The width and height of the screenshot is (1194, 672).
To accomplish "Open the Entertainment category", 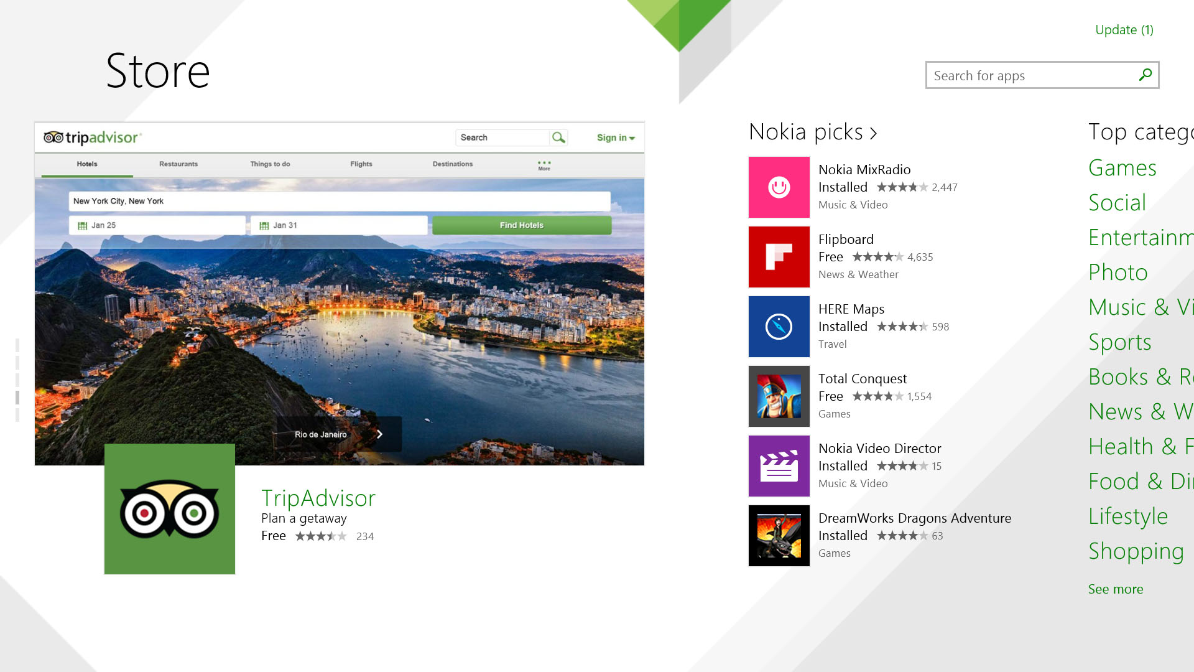I will [x=1141, y=238].
